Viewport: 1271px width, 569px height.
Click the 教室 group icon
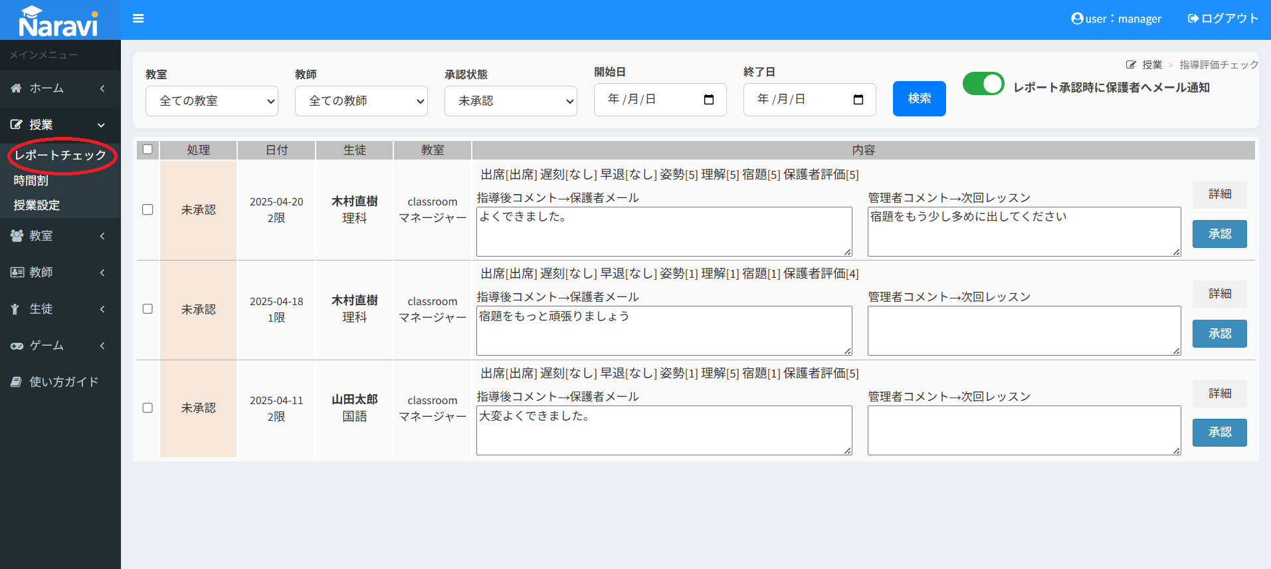tap(17, 236)
